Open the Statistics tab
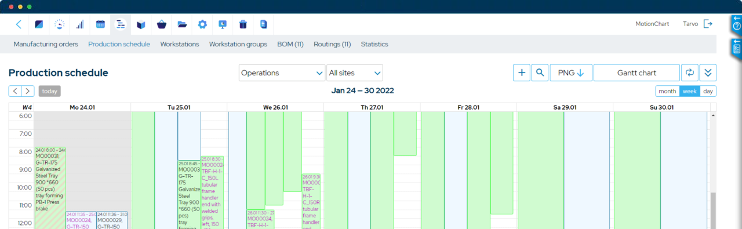The height and width of the screenshot is (229, 742). tap(374, 44)
